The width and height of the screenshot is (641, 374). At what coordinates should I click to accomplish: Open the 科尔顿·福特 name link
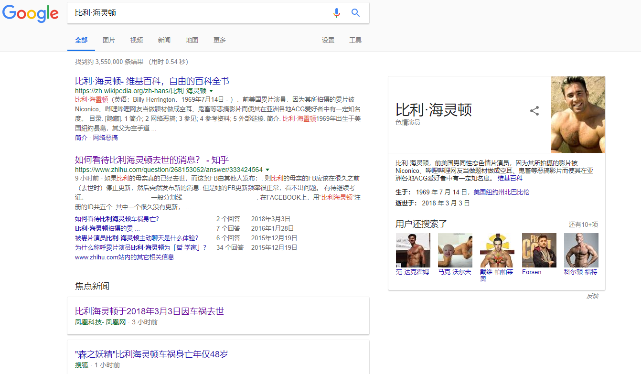[581, 272]
